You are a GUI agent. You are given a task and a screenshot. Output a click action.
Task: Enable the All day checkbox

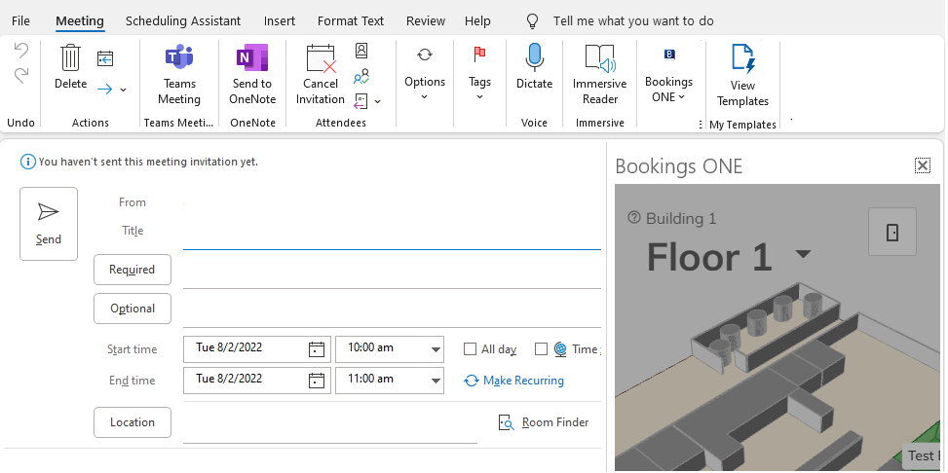pyautogui.click(x=471, y=349)
